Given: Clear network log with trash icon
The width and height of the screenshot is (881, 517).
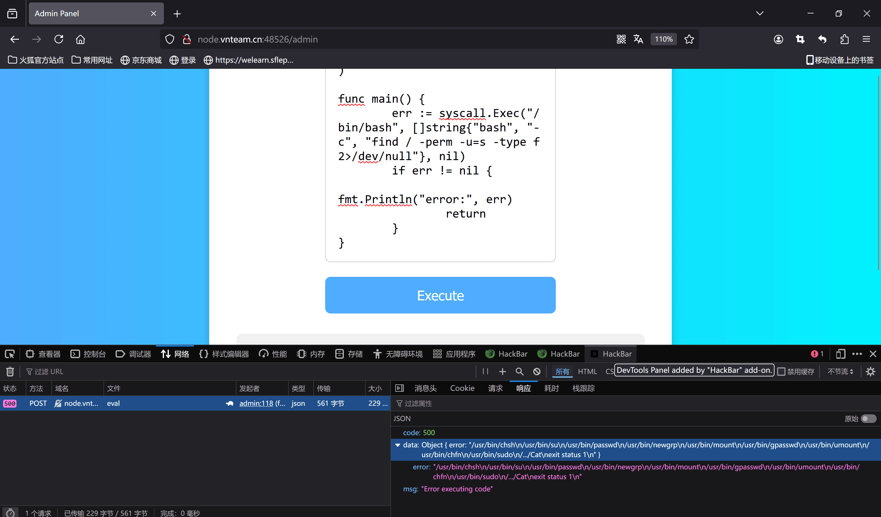Looking at the screenshot, I should [10, 371].
